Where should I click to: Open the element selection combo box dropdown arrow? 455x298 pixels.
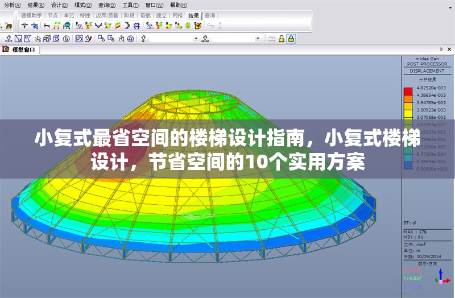pos(258,39)
